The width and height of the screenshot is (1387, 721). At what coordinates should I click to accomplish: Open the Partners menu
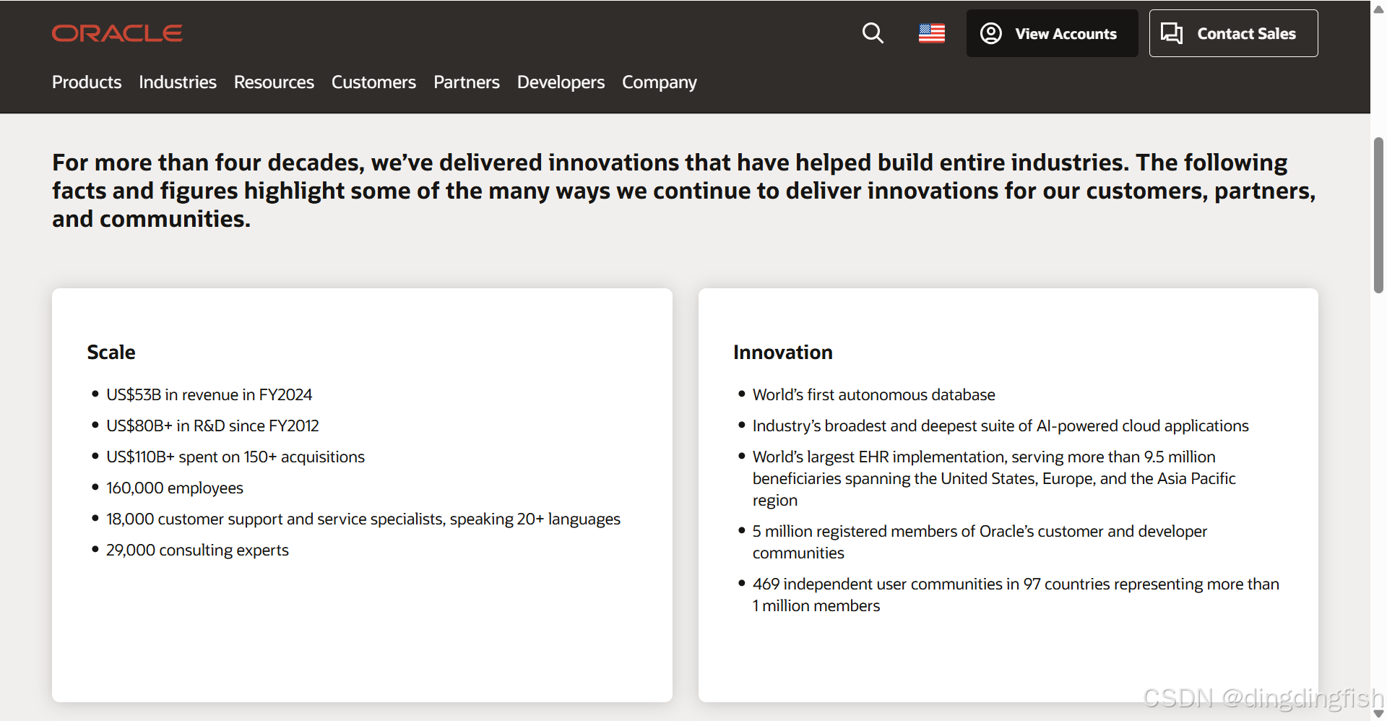(x=467, y=82)
